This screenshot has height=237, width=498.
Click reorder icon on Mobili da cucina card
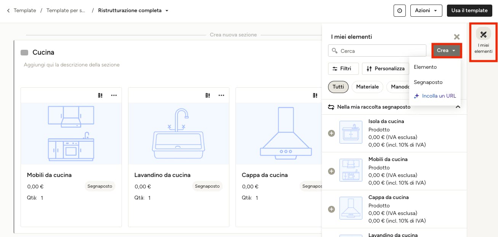(x=100, y=95)
